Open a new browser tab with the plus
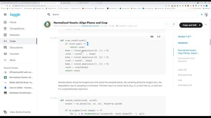211x118 pixels. 101,3
